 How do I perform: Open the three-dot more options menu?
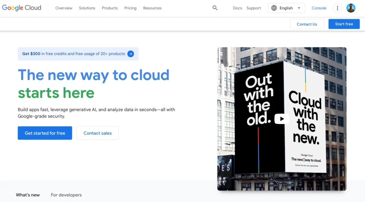(337, 8)
